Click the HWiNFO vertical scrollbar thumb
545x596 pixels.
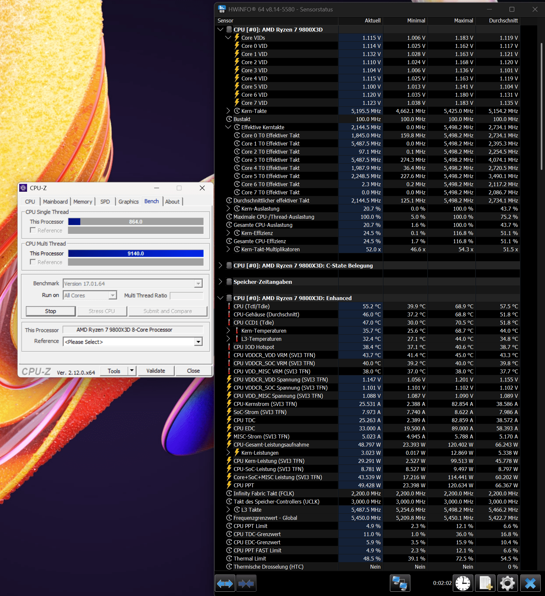(x=542, y=106)
